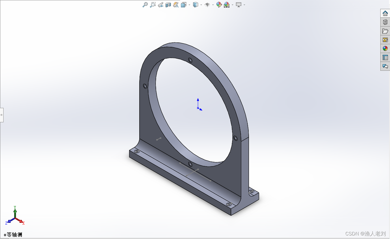Select the base plate's front-right corner hole
Screen dimensions: 390x239
229,204
